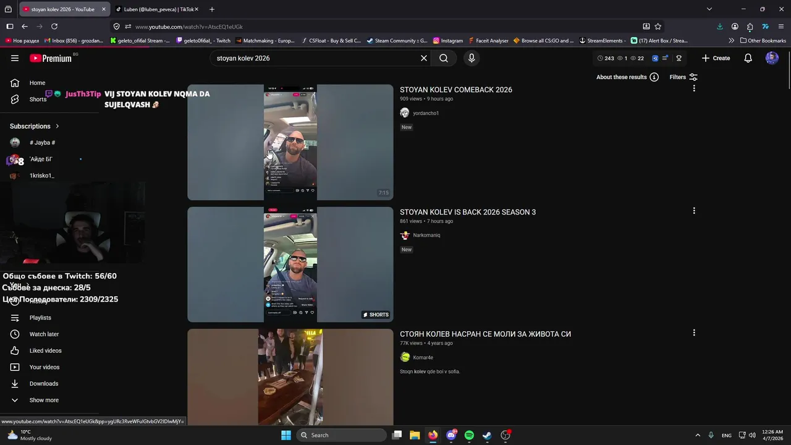Open the Faceit Analyser bookmark
The width and height of the screenshot is (791, 445).
click(x=488, y=41)
